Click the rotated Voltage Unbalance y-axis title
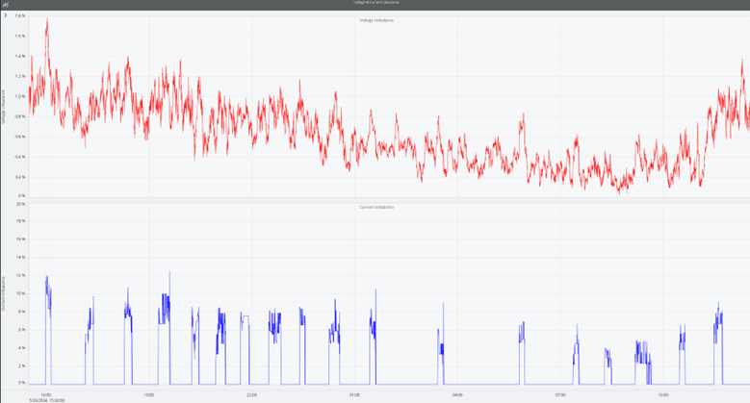This screenshot has height=403, width=750. [x=3, y=107]
